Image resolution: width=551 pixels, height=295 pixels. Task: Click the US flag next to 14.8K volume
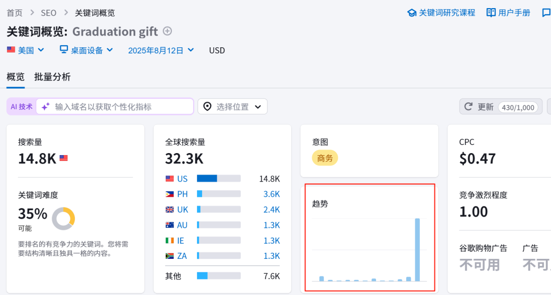pos(64,158)
